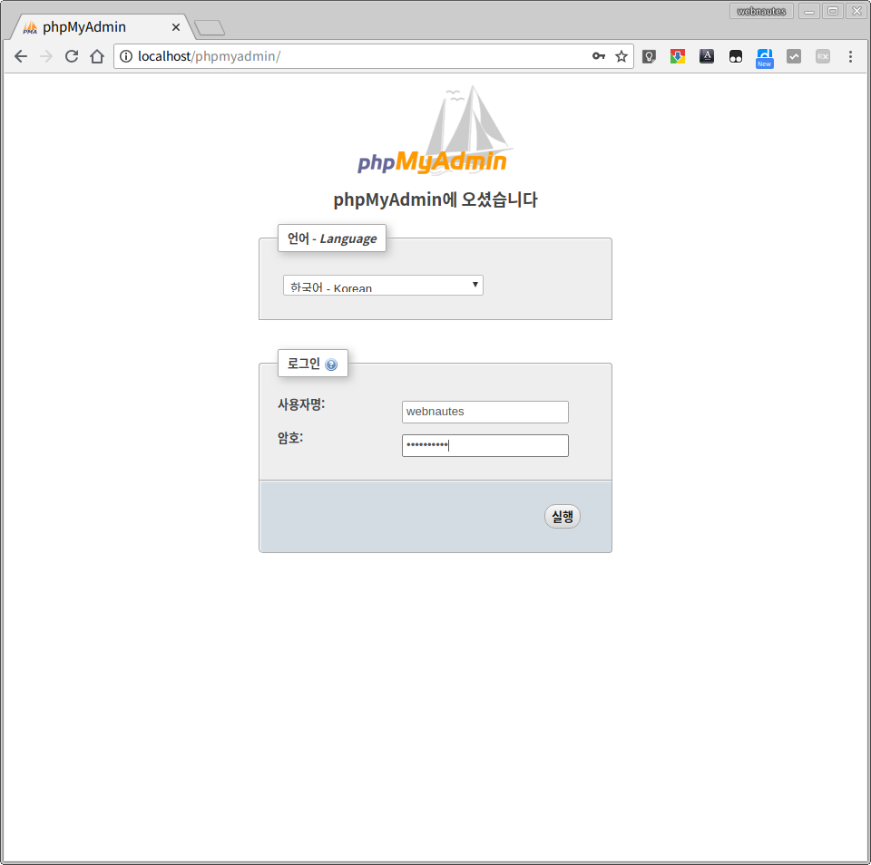Image resolution: width=871 pixels, height=865 pixels.
Task: Open the blue extension marked New
Action: click(765, 58)
